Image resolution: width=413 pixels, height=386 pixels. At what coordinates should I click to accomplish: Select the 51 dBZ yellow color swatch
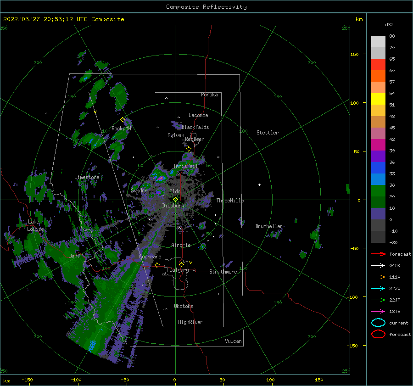coord(378,99)
